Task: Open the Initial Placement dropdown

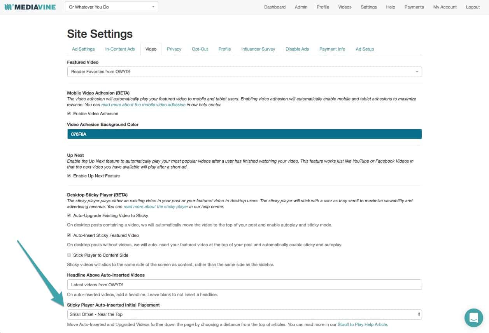Action: click(x=244, y=314)
